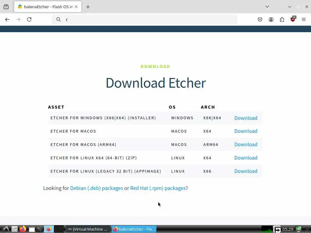This screenshot has width=311, height=233.
Task: Click the 'Download Etcher' heading
Action: coord(156,83)
